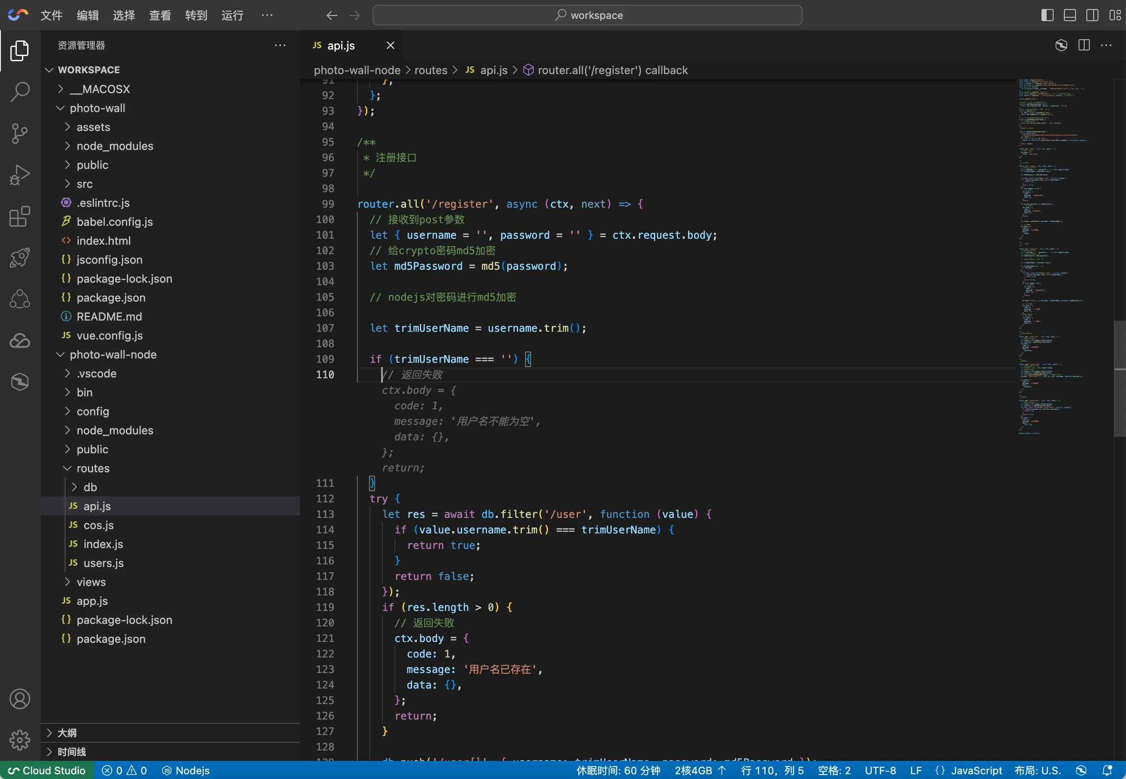1126x779 pixels.
Task: Open Run and Debug view icon
Action: pyautogui.click(x=19, y=175)
